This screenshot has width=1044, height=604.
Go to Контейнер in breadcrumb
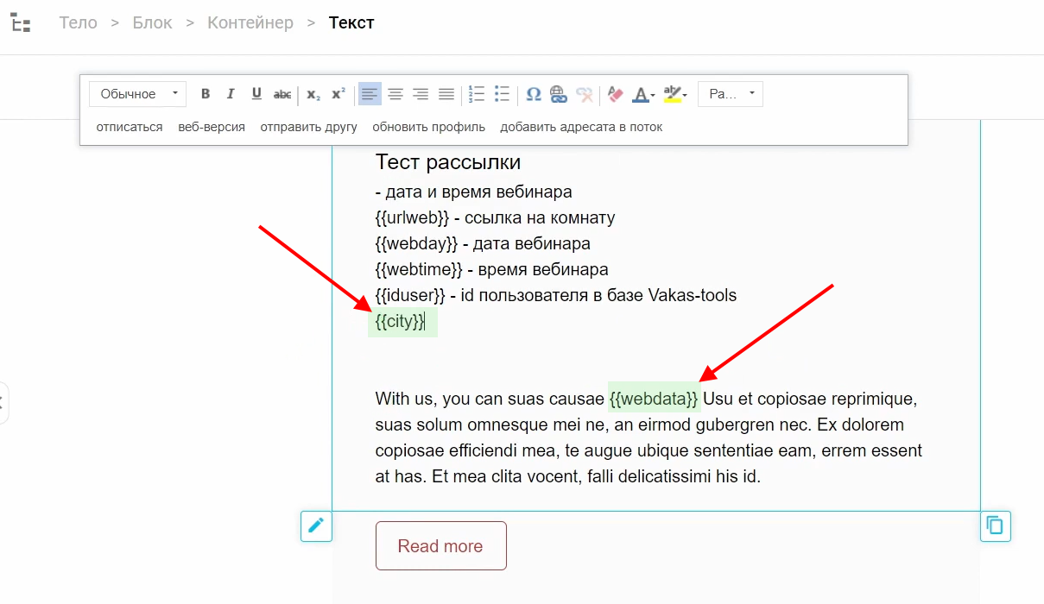[250, 23]
